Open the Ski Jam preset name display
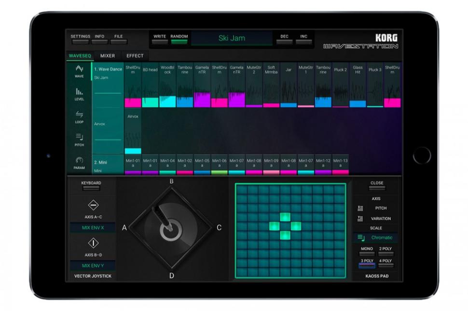Viewport: 468px width, 311px height. coord(232,39)
